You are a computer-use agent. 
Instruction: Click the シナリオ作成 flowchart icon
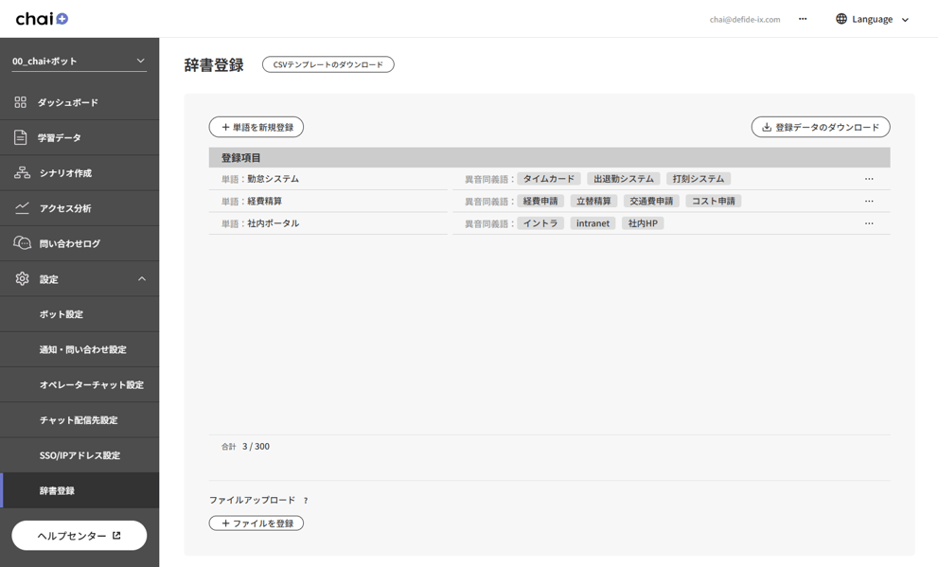[22, 173]
